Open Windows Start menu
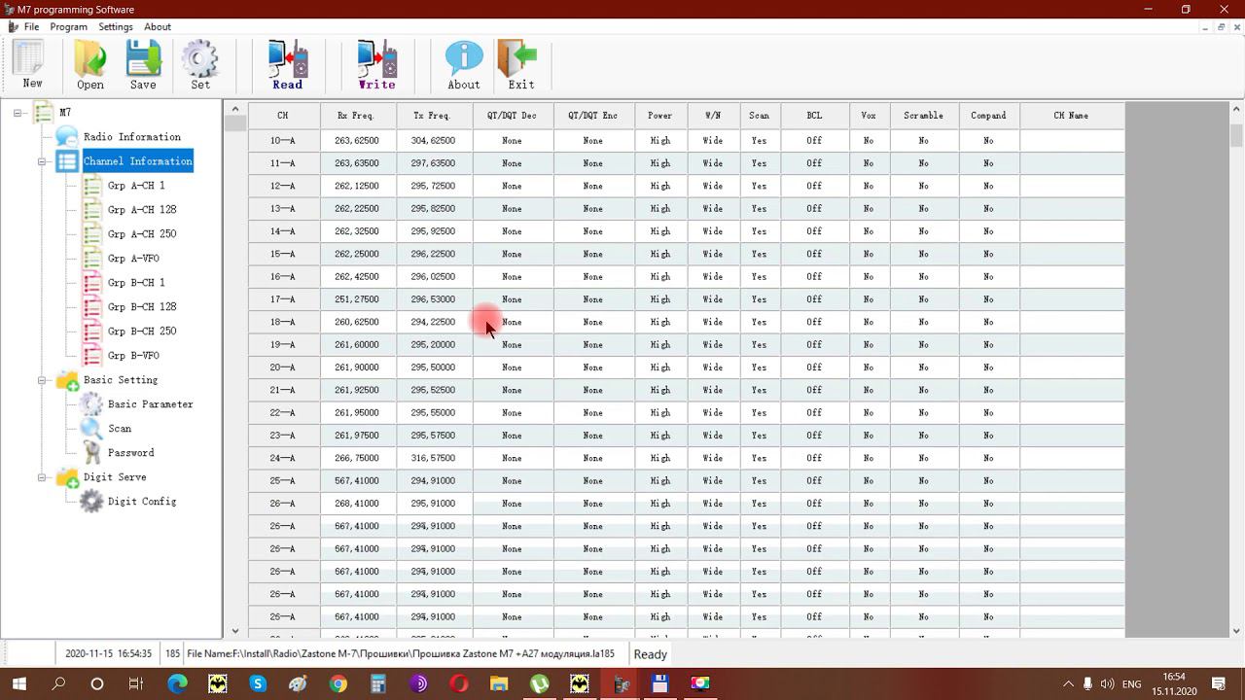 pos(19,683)
